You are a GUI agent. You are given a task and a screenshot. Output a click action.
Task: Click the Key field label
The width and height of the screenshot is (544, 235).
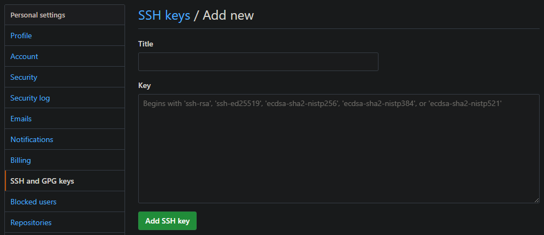tap(144, 85)
